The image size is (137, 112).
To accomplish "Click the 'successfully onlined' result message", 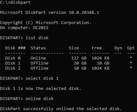I will [61, 109].
